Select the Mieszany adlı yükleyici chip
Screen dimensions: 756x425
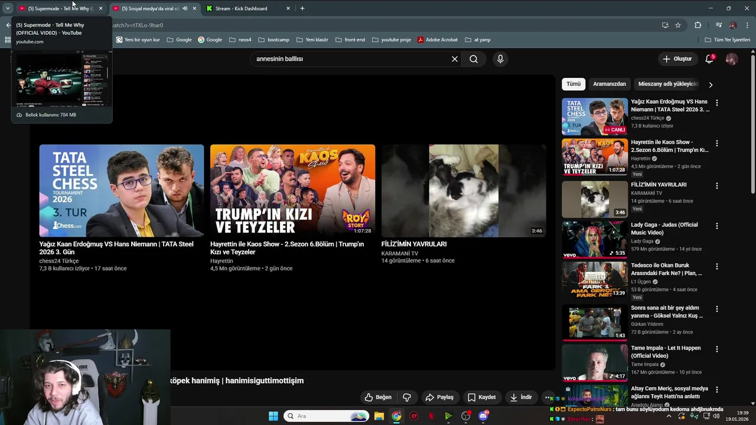pos(668,84)
